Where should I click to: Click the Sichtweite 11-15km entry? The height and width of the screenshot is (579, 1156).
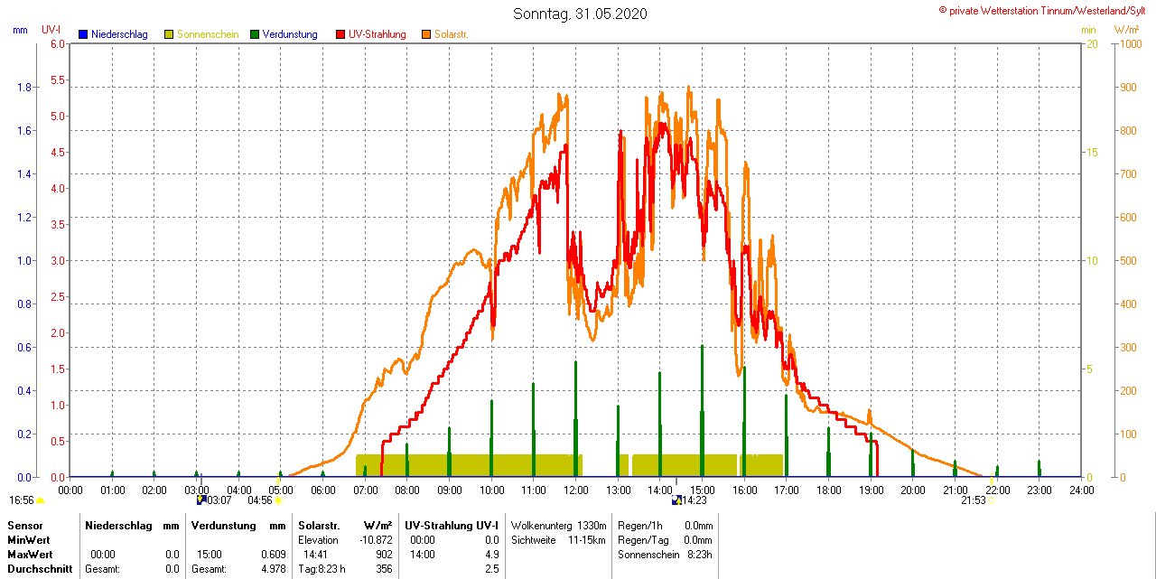click(559, 539)
